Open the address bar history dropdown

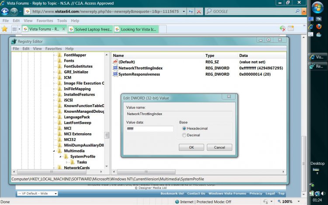coord(184,11)
